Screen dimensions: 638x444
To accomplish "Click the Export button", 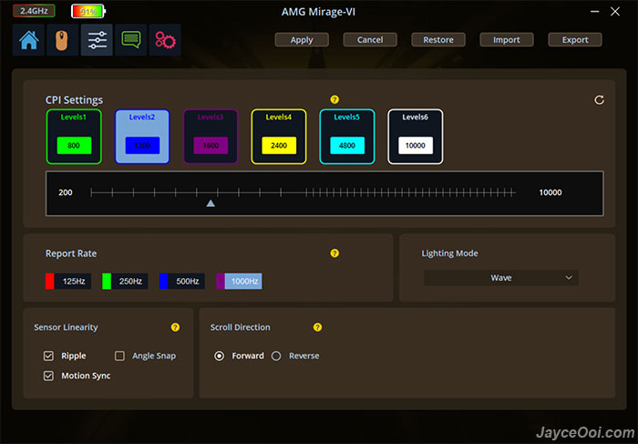I will point(575,40).
